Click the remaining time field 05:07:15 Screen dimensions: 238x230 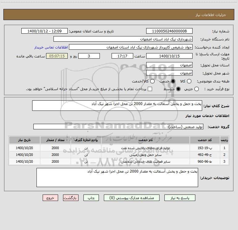(57, 56)
